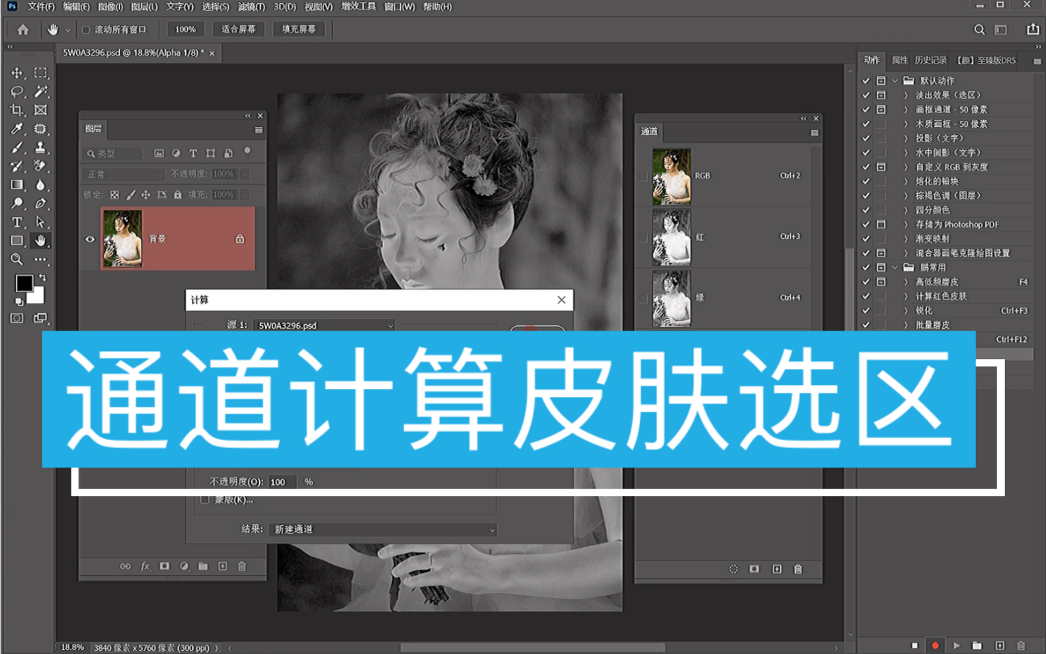Image resolution: width=1046 pixels, height=654 pixels.
Task: Click the 适合屏幕 button
Action: click(239, 30)
